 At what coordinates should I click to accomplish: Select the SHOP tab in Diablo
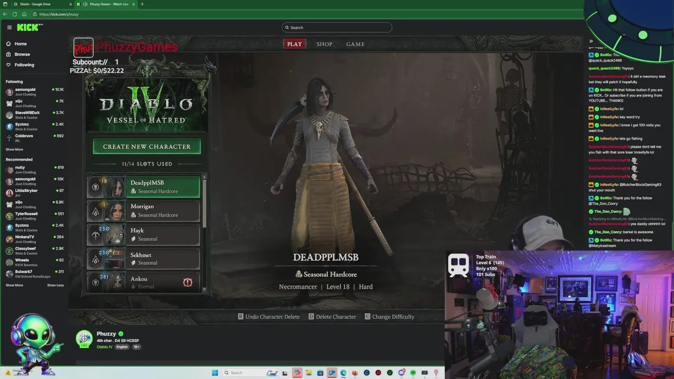click(x=324, y=44)
